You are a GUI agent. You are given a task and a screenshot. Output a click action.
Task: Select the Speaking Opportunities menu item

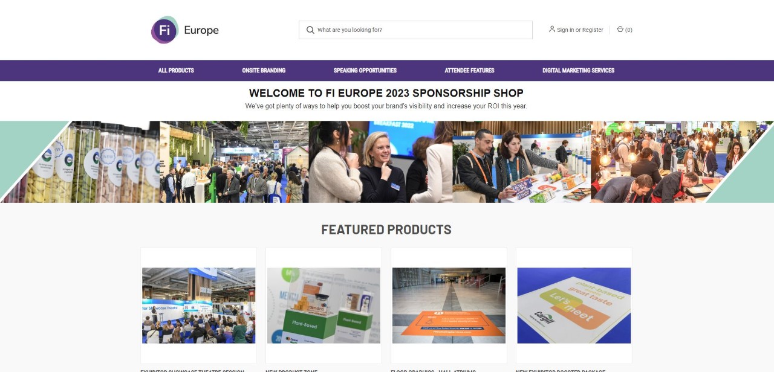click(x=365, y=71)
